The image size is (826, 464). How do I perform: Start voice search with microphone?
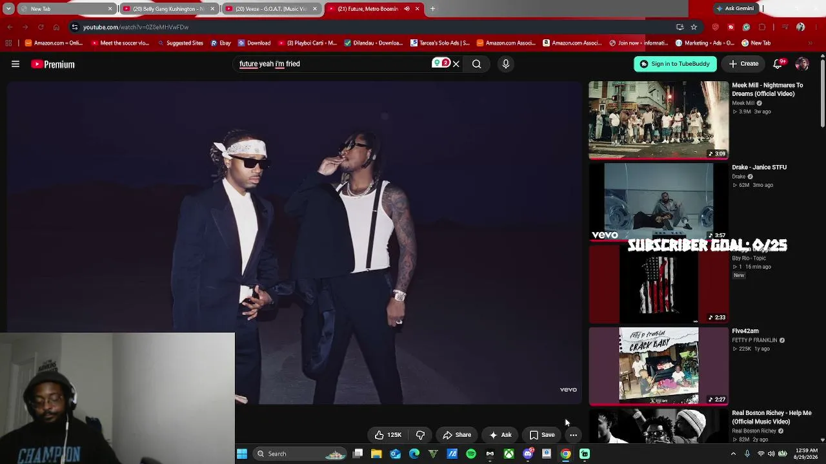506,64
